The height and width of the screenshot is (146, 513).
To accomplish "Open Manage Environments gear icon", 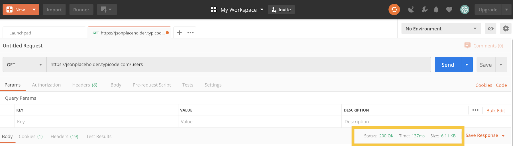I will pos(506,29).
